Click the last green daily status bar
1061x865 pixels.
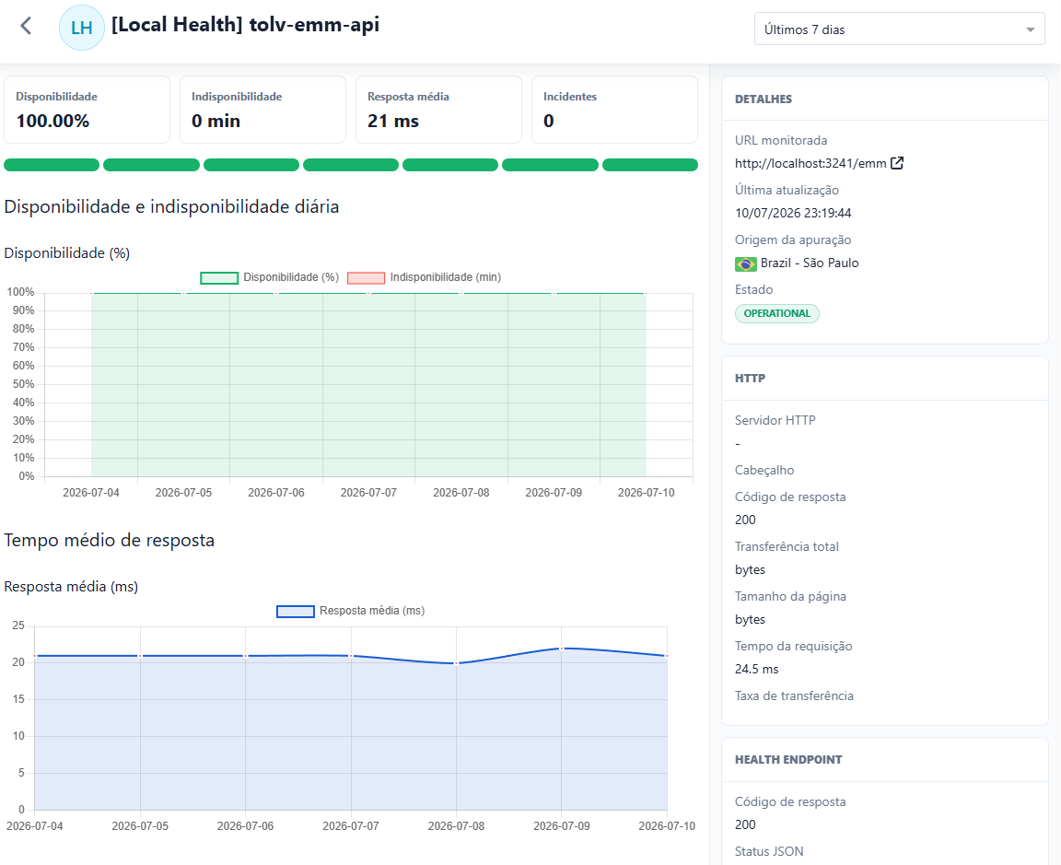[x=649, y=165]
